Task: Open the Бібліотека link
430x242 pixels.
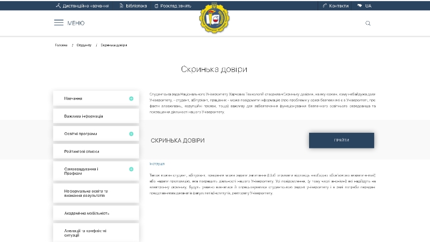Action: [x=137, y=6]
